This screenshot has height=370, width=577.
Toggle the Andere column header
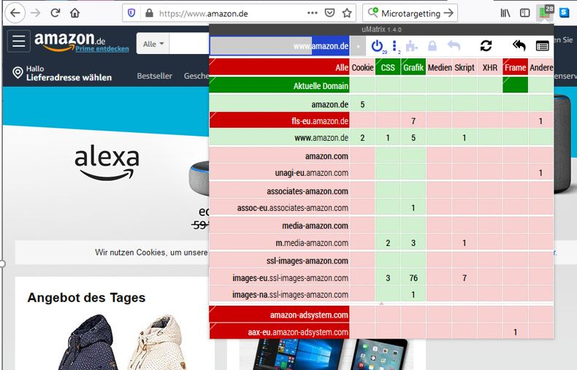click(x=541, y=67)
